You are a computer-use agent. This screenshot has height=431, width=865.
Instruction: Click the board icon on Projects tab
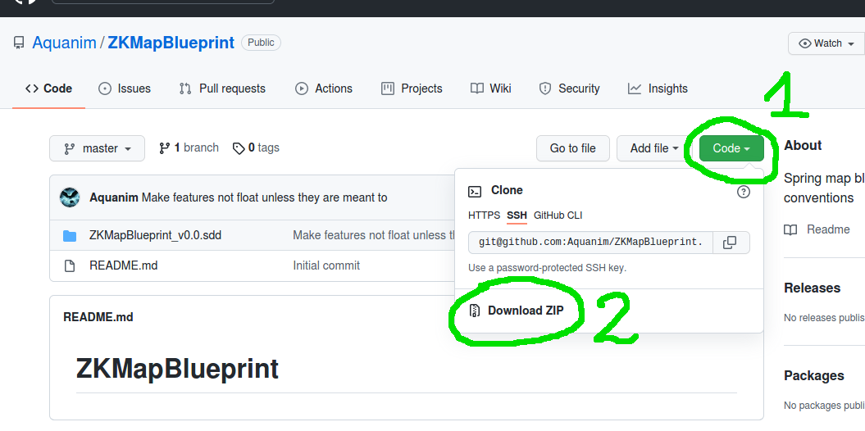pyautogui.click(x=388, y=88)
